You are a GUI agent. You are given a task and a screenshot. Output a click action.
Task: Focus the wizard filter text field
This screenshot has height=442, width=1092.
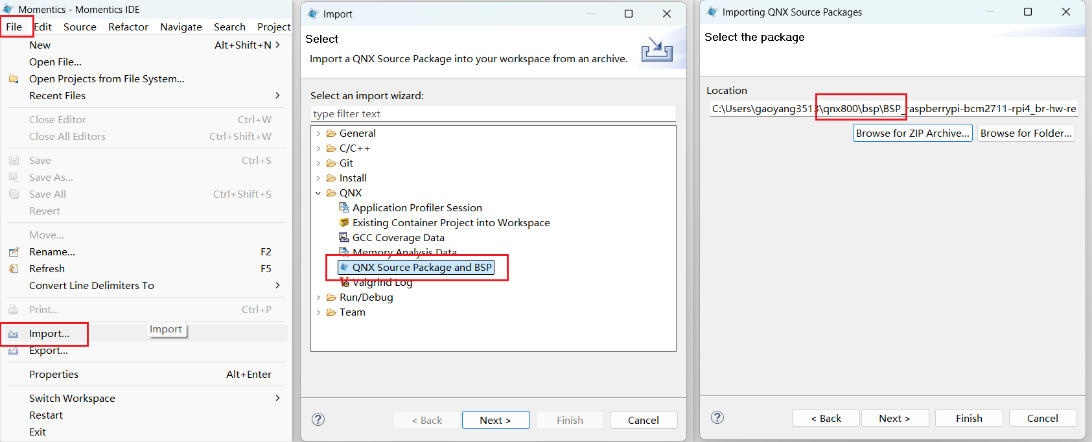493,114
